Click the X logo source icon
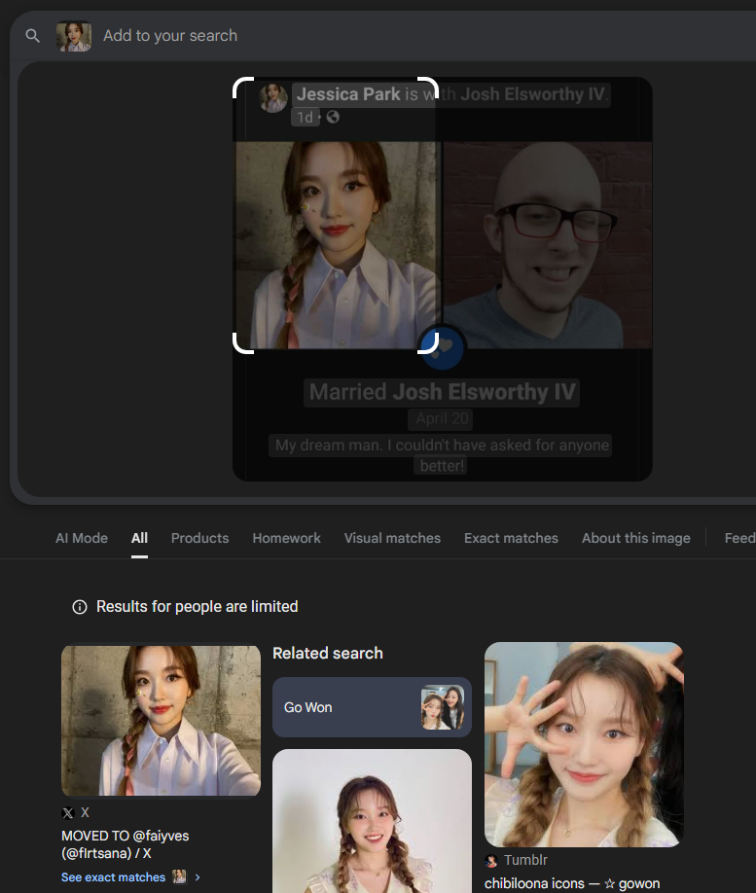 click(x=68, y=812)
